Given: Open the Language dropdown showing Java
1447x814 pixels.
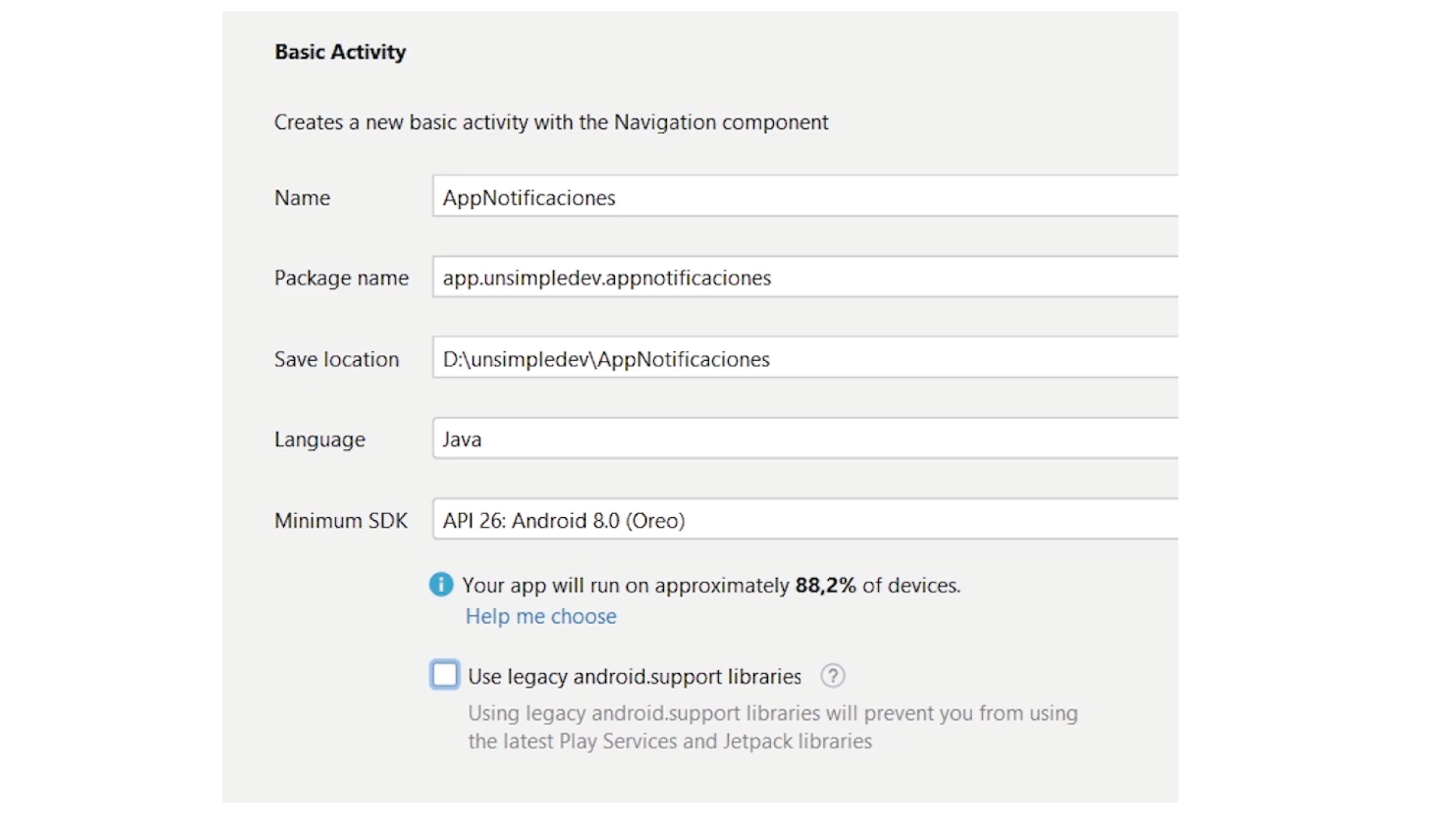Looking at the screenshot, I should [804, 439].
